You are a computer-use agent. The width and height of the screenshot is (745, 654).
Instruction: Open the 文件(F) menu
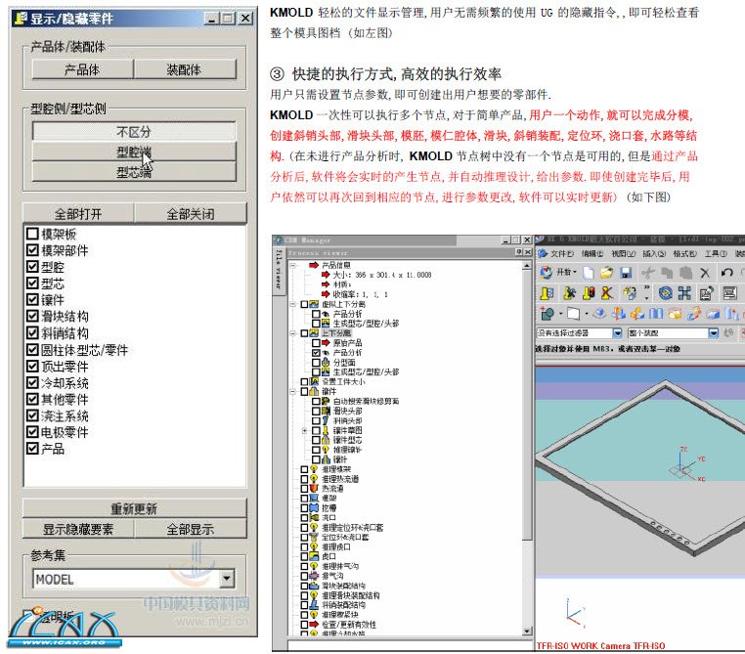click(561, 253)
